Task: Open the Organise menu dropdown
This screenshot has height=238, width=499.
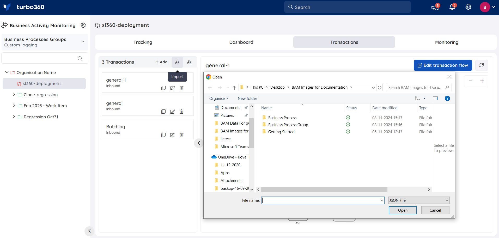Action: pos(219,99)
